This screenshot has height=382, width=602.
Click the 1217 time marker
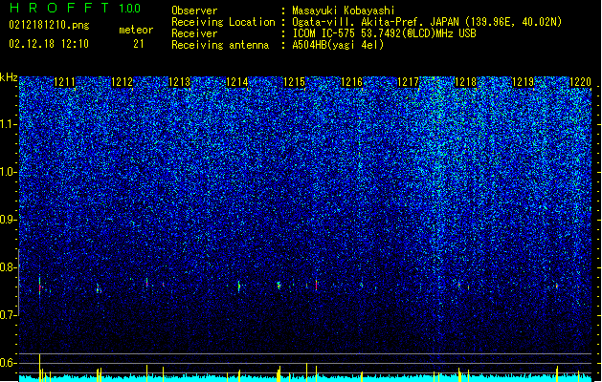pyautogui.click(x=408, y=82)
